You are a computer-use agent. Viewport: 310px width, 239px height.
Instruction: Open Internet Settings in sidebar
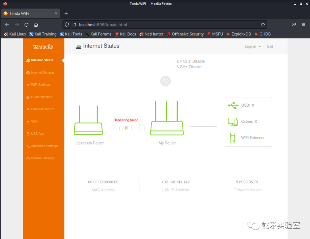(x=40, y=73)
